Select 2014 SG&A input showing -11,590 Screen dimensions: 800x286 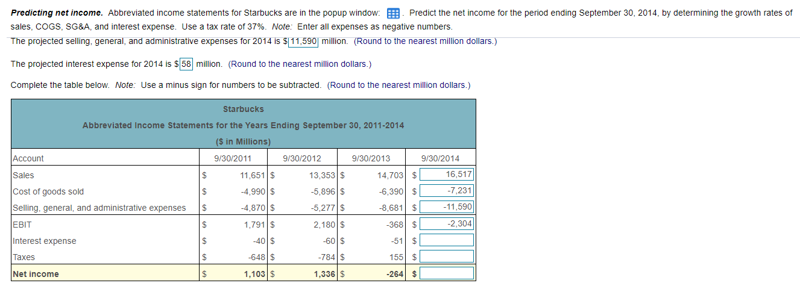[x=447, y=207]
